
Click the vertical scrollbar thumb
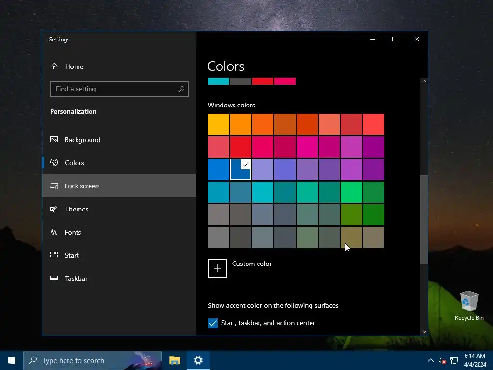424,220
